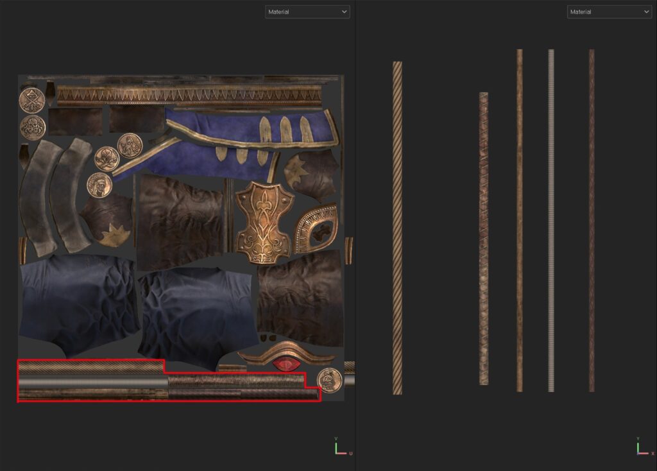The height and width of the screenshot is (471, 657).
Task: Click the U/V axis gizmo in the texture pane
Action: point(343,447)
